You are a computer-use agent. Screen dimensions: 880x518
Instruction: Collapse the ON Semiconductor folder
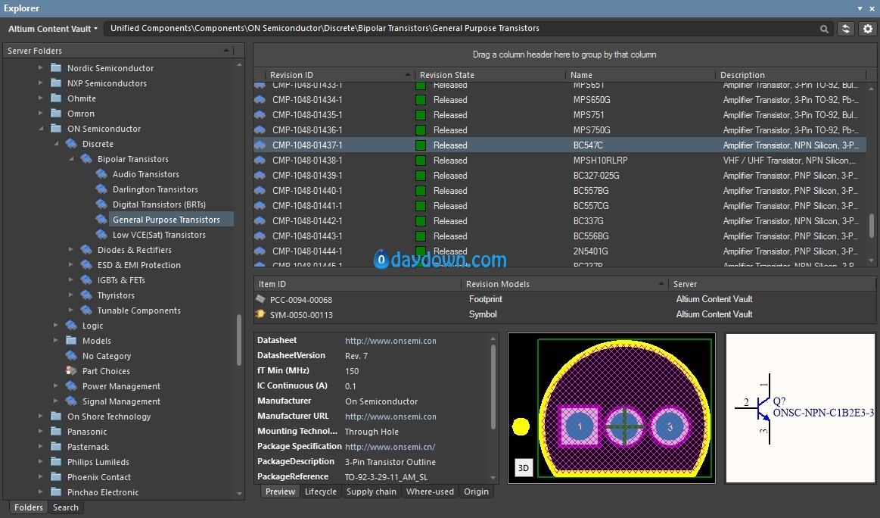click(x=42, y=129)
